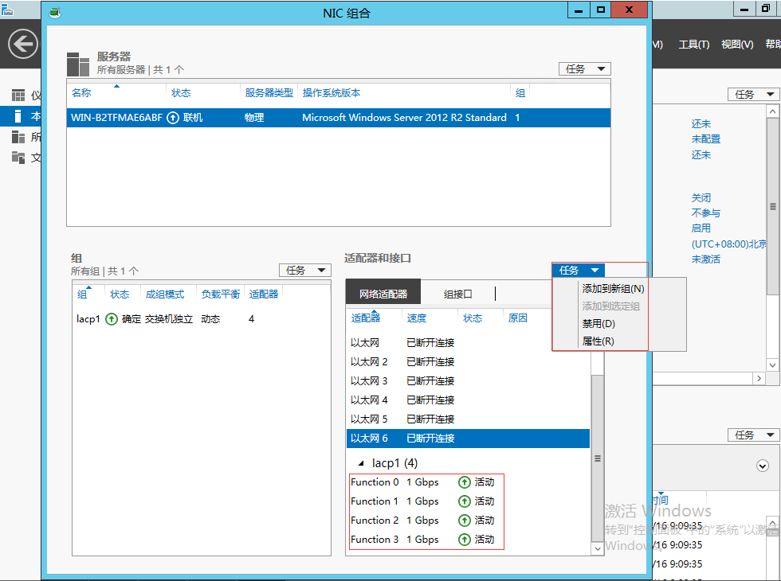The height and width of the screenshot is (581, 781).
Task: Click the adapter list scroll down arrow
Action: click(x=598, y=548)
